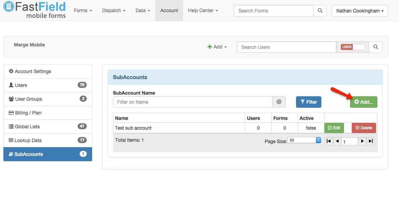Go to the next results page
This screenshot has width=399, height=201.
point(362,141)
